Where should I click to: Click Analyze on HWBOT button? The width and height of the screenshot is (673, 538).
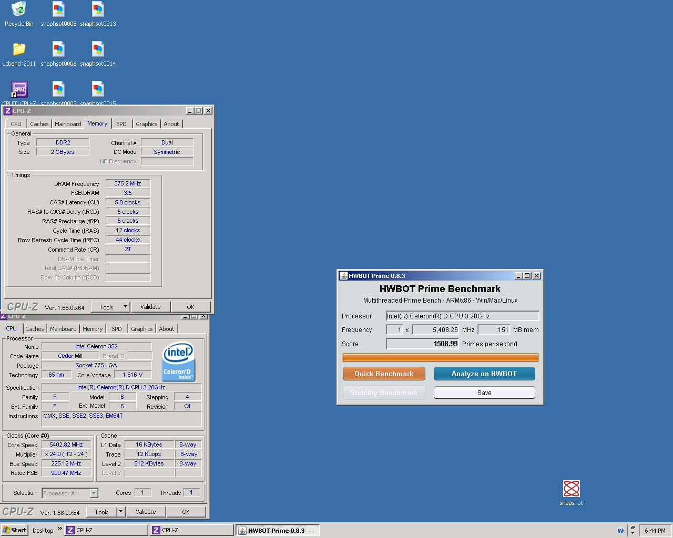click(484, 374)
